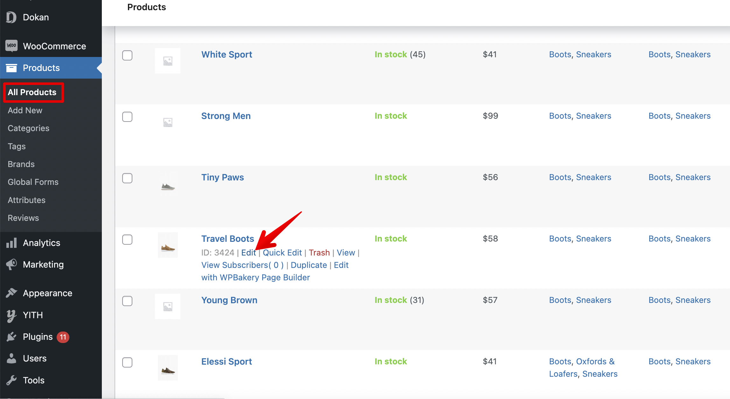Click the Dokan logo icon in sidebar
The width and height of the screenshot is (730, 399).
(x=11, y=17)
